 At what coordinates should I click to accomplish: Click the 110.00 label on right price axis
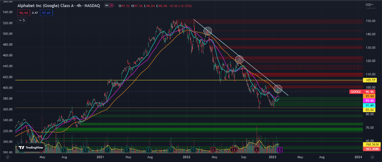pyautogui.click(x=371, y=74)
